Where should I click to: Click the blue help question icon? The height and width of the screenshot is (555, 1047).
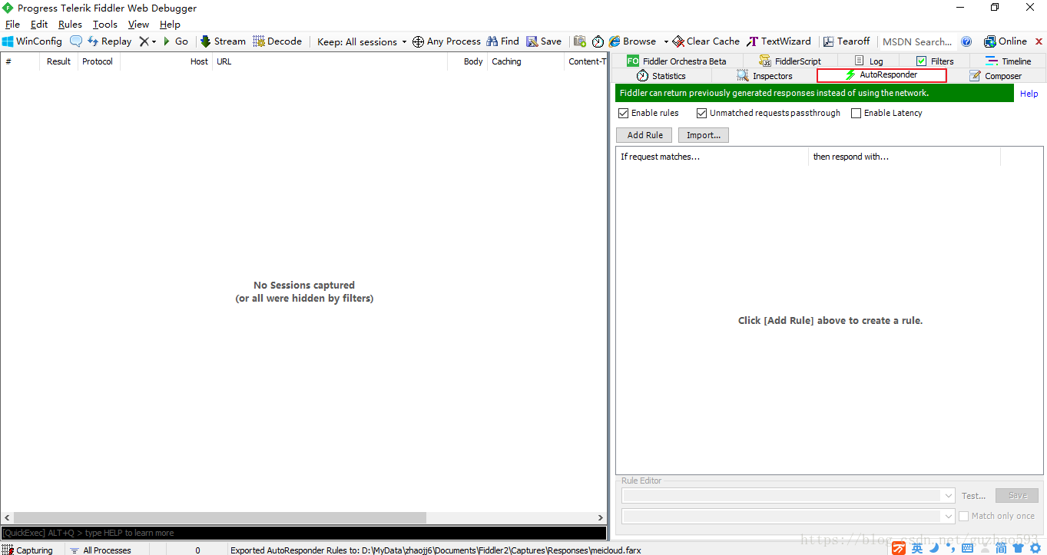point(966,41)
